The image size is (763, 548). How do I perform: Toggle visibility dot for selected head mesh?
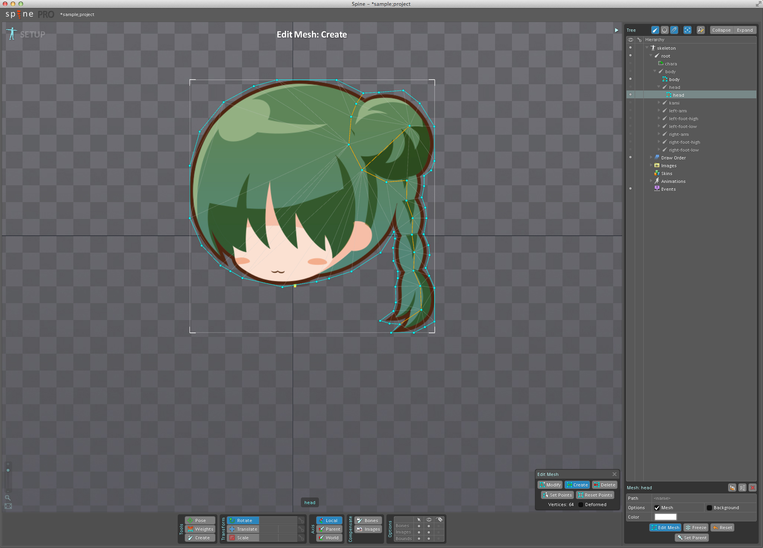pos(630,95)
